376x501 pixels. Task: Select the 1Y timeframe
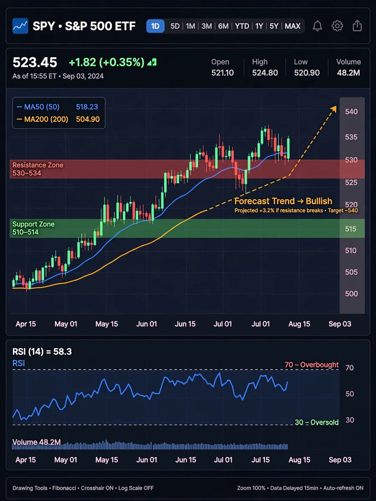259,26
